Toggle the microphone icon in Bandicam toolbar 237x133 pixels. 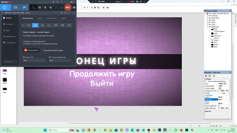(45, 7)
